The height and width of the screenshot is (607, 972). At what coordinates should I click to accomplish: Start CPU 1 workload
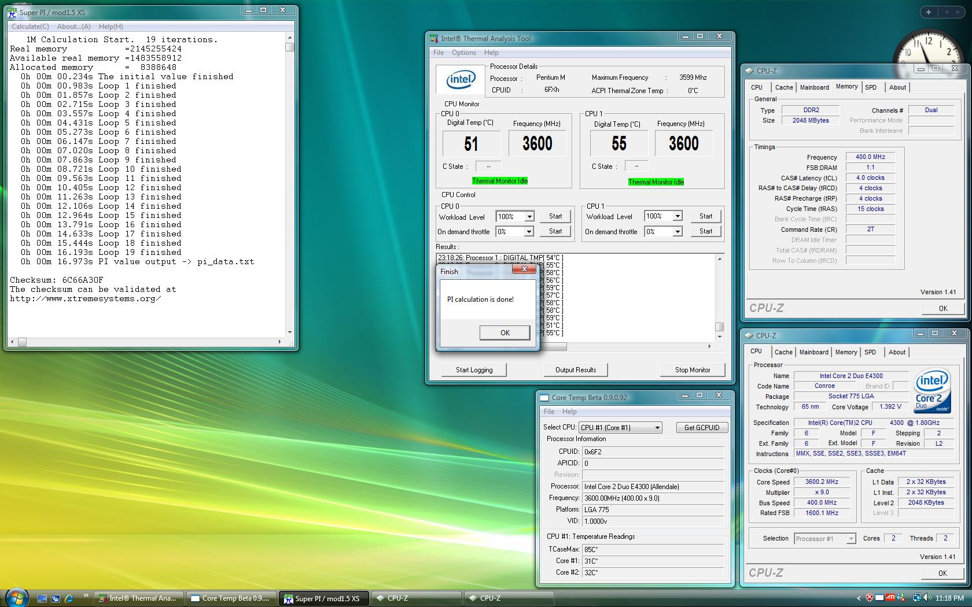(706, 216)
